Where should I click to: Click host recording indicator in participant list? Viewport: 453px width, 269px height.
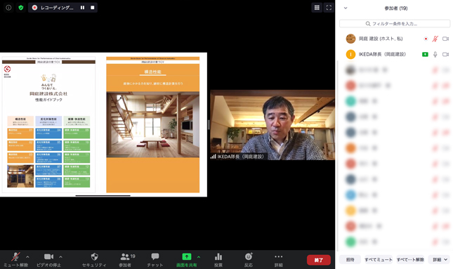(426, 39)
